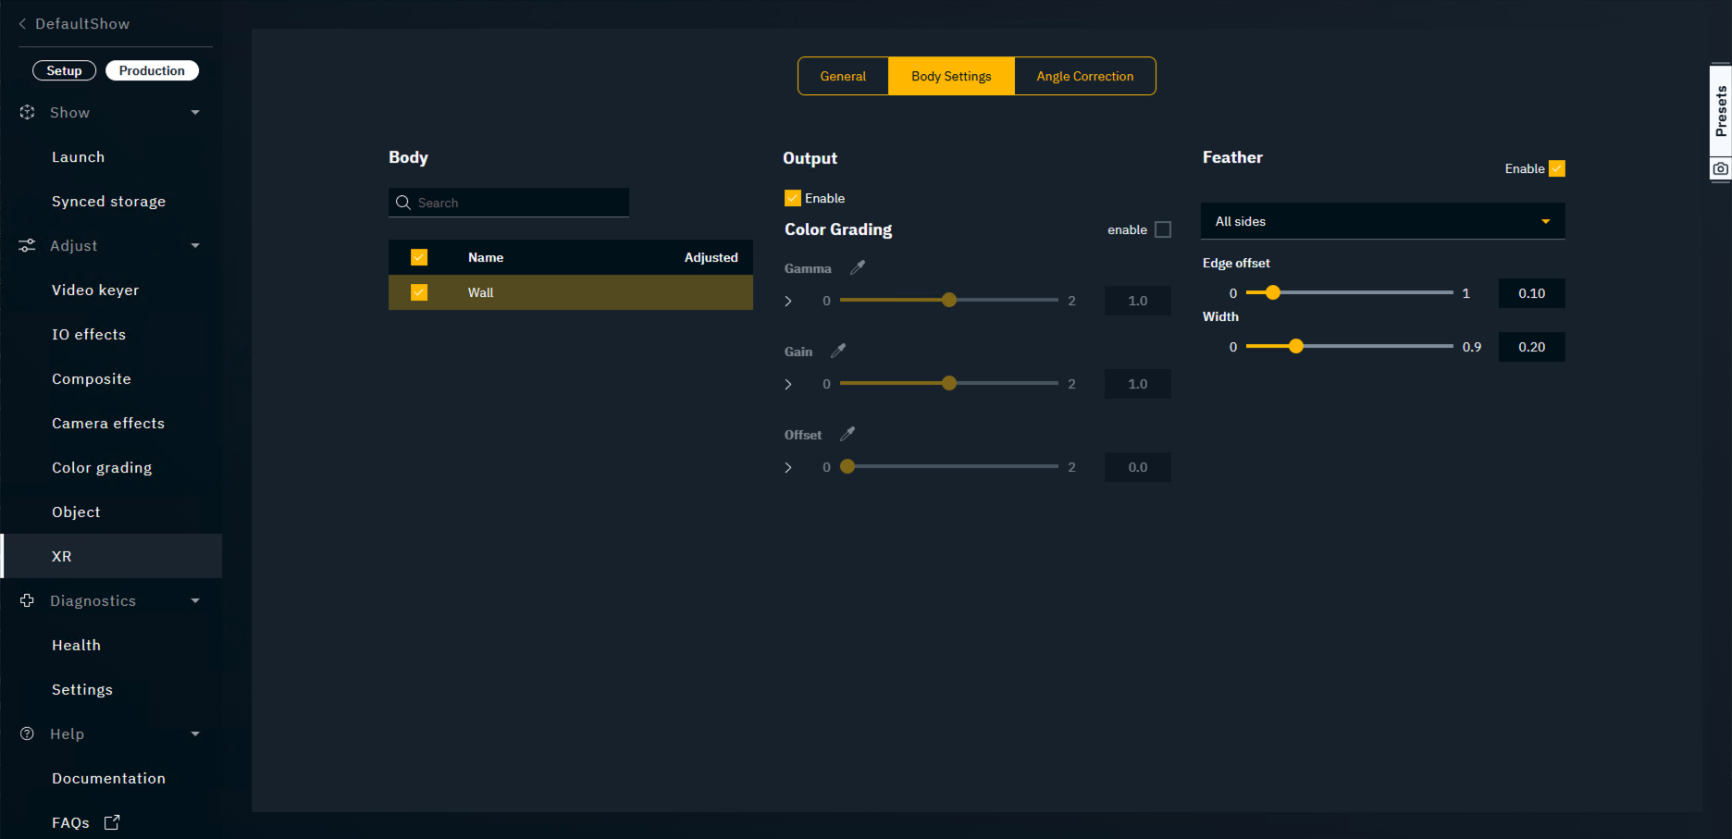Switch to Production mode

[152, 70]
